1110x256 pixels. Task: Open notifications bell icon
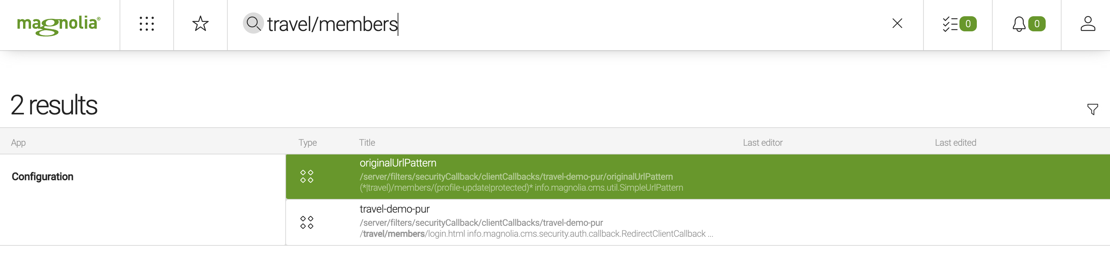[1019, 24]
